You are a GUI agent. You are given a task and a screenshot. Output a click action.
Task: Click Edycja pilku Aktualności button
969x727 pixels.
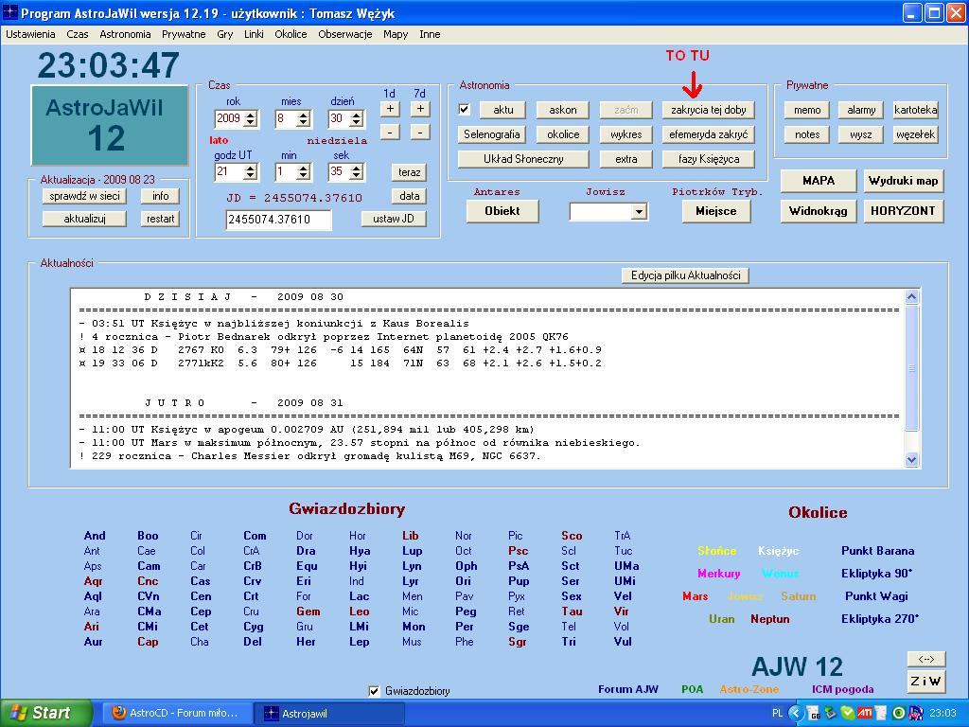(x=685, y=275)
